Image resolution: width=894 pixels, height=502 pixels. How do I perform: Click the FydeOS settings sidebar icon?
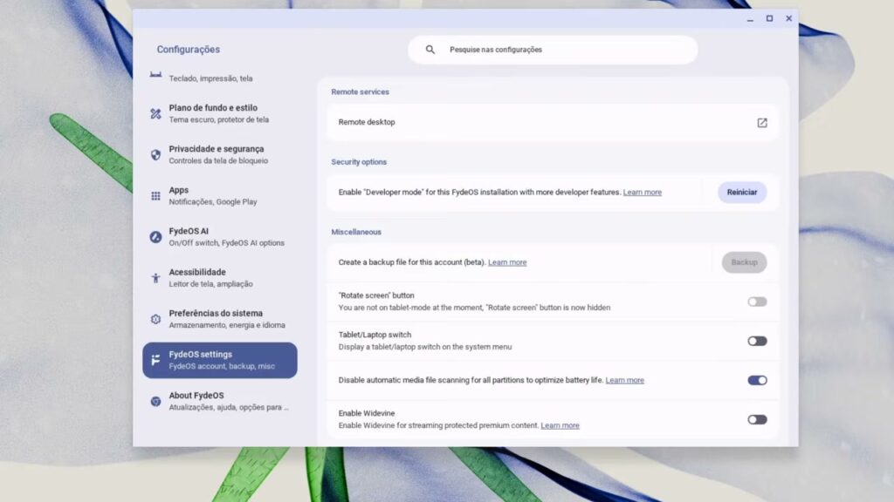155,360
